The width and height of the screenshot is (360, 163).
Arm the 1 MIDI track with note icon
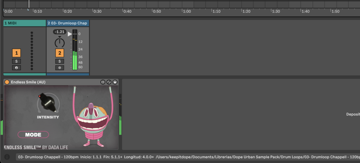[x=16, y=68]
